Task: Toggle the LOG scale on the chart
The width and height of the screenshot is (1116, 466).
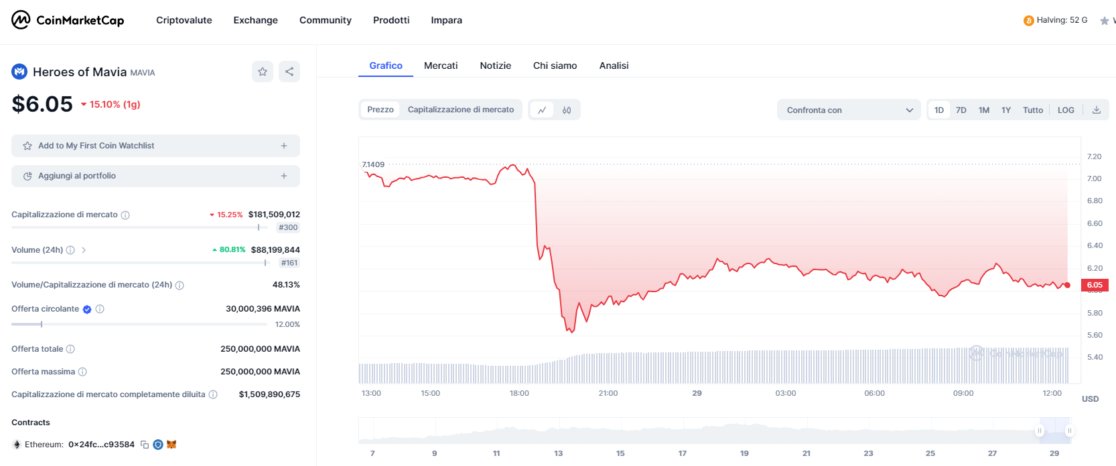Action: pos(1066,110)
